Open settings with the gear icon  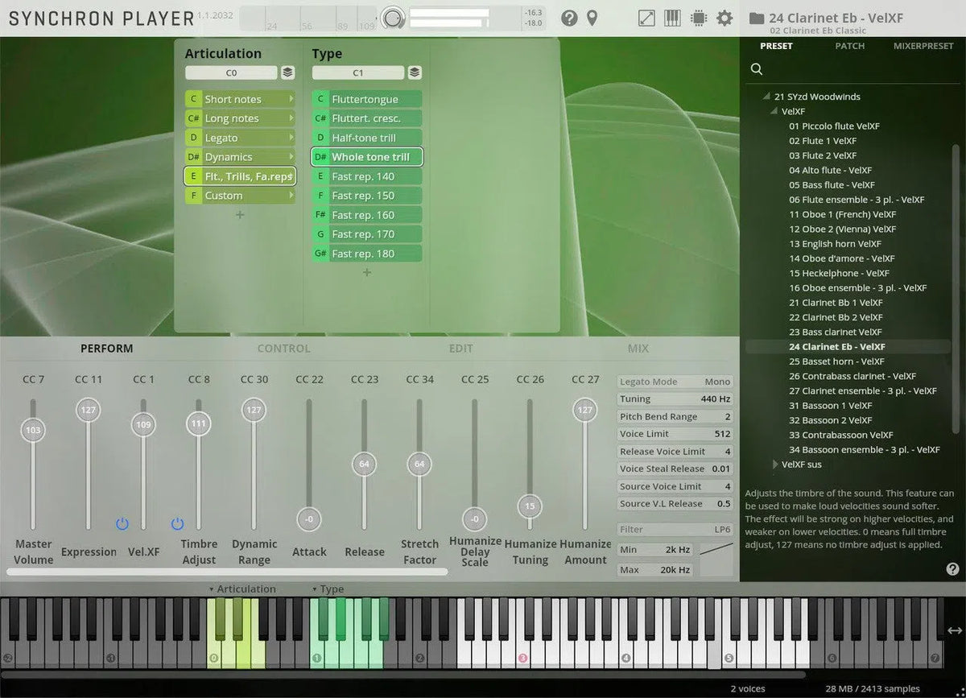click(x=724, y=18)
